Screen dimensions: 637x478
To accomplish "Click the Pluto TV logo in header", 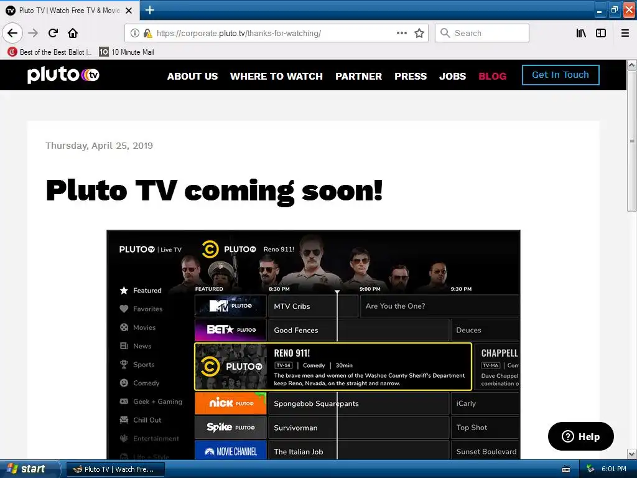I will click(x=63, y=75).
